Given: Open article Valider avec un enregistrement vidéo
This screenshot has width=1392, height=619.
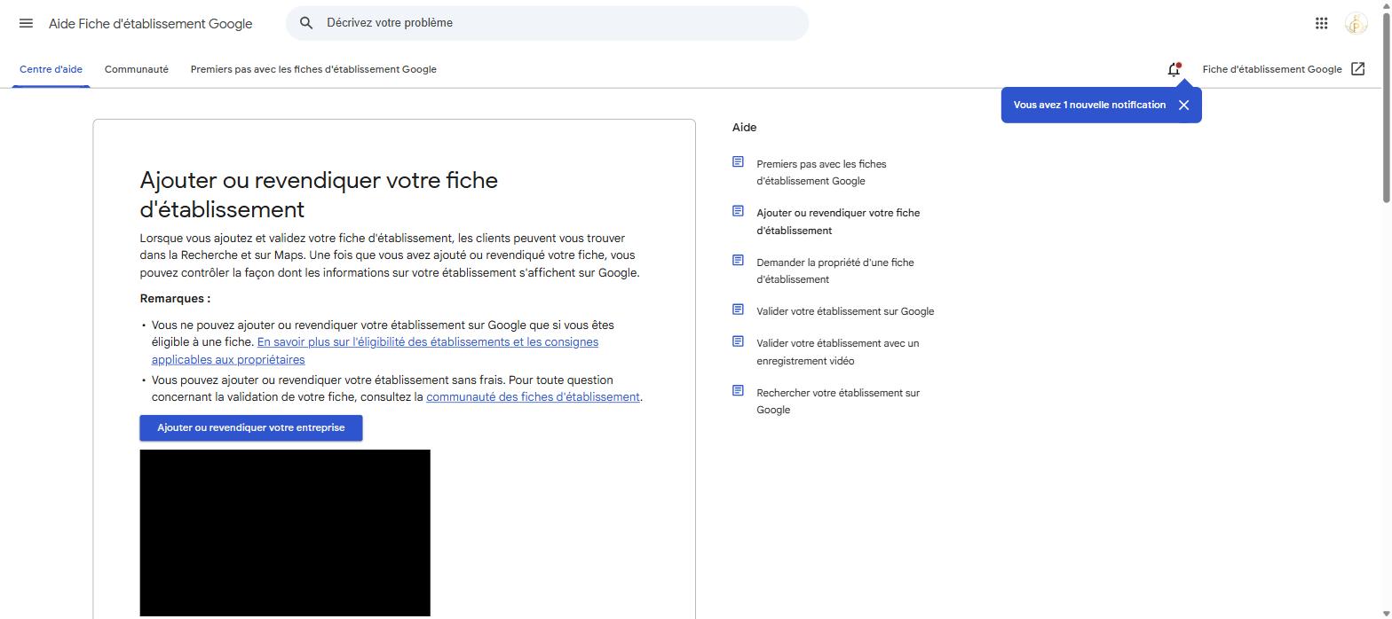Looking at the screenshot, I should [837, 351].
